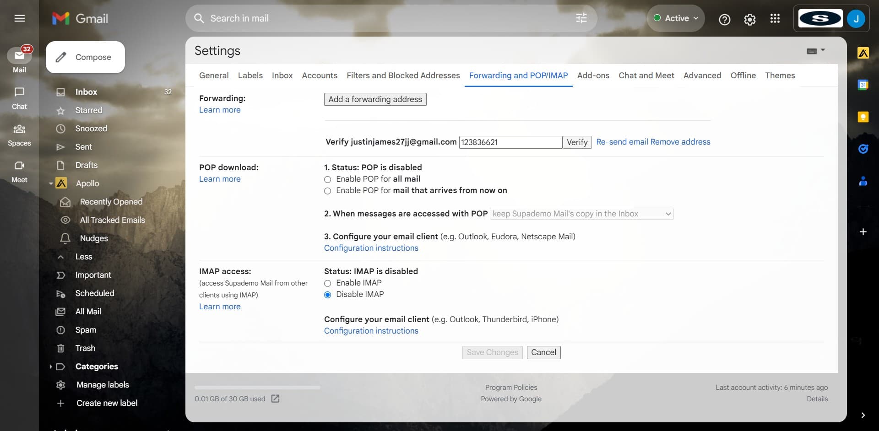Click the Verify button
The image size is (879, 431).
coord(576,142)
